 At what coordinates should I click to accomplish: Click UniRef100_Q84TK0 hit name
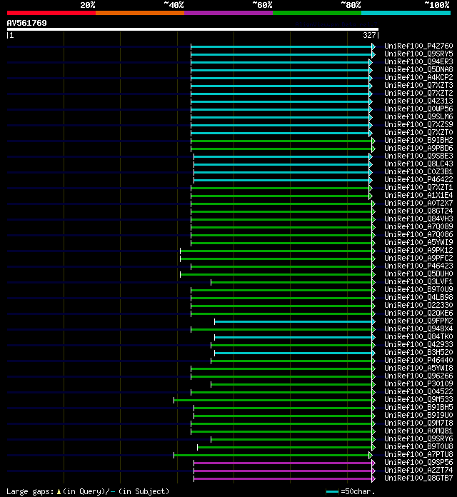(418, 336)
